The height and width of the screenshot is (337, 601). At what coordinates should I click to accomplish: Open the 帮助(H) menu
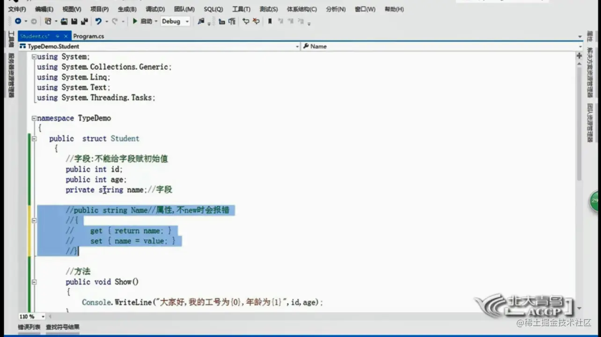pyautogui.click(x=394, y=9)
